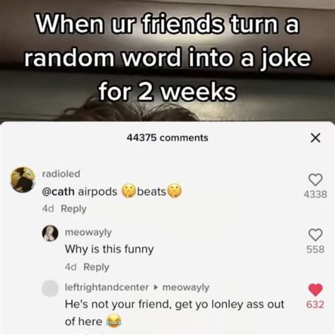Reply to meowayly's comment
The width and height of the screenshot is (335, 335).
coord(96,267)
